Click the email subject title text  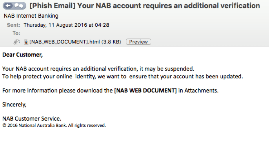145,6
